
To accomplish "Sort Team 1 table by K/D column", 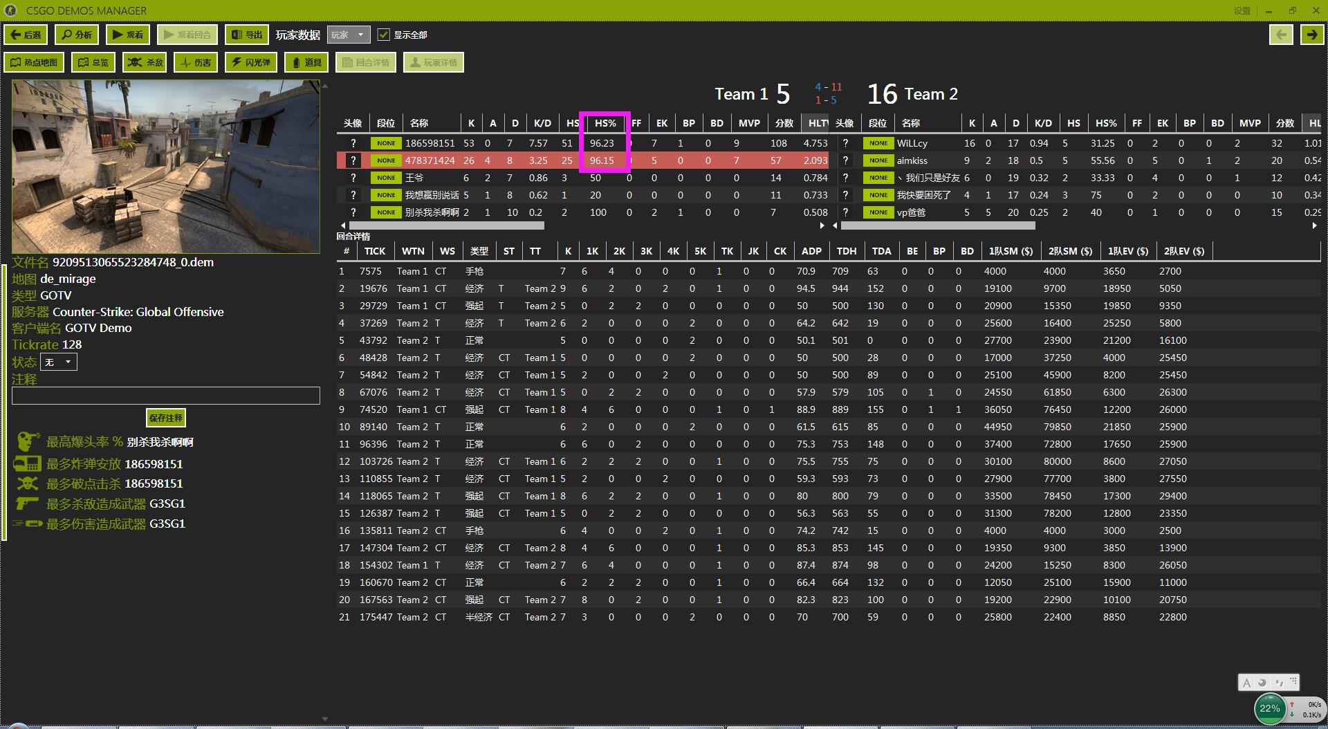I will point(542,123).
